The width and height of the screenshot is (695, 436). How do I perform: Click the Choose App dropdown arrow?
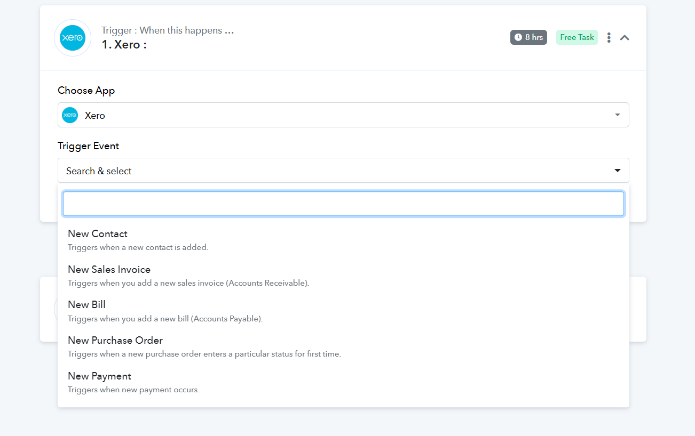click(x=618, y=115)
